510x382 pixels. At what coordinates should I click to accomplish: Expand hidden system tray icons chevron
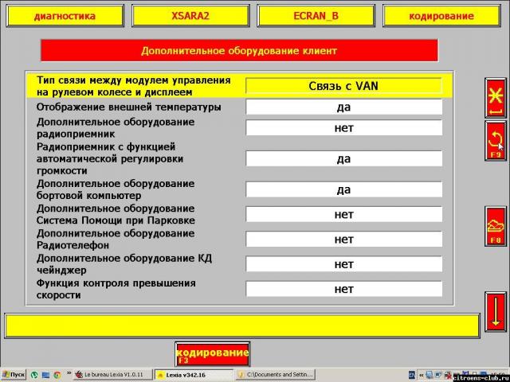click(x=422, y=375)
